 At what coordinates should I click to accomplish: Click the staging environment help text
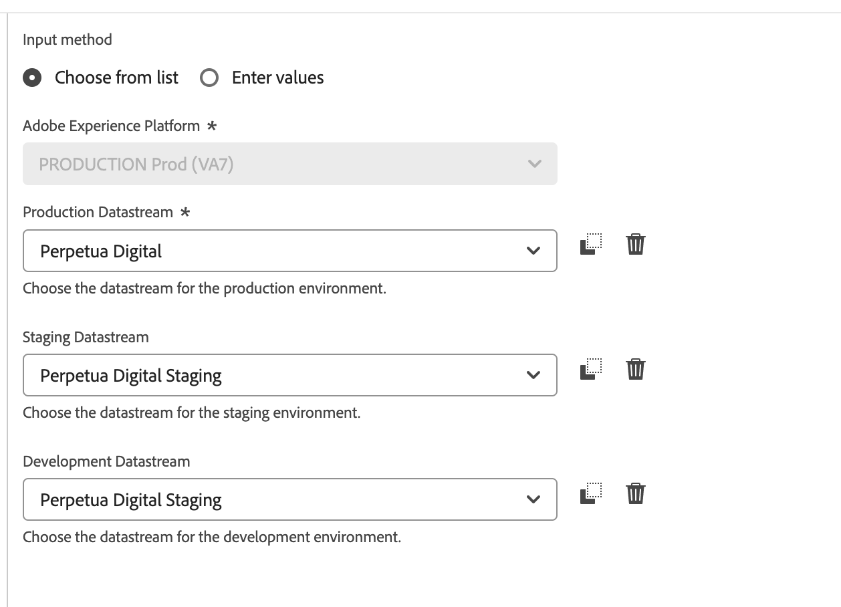click(x=192, y=413)
